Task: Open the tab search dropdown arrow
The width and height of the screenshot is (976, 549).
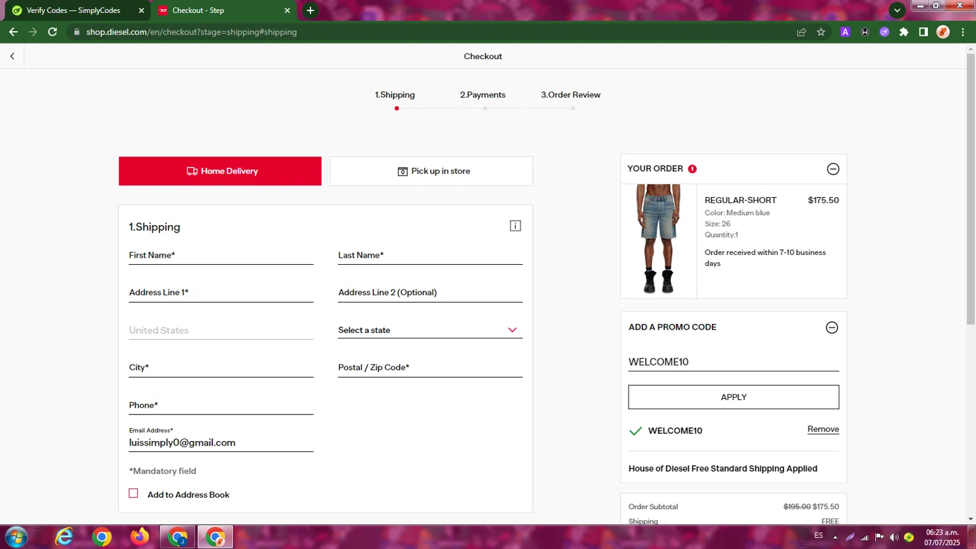Action: pos(897,10)
